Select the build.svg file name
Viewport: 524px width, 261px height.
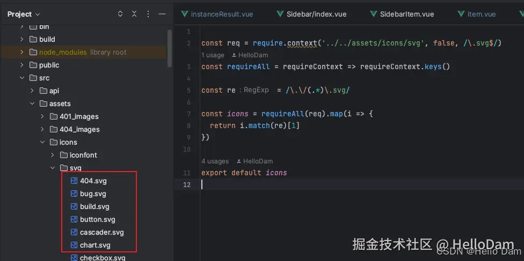(x=94, y=206)
